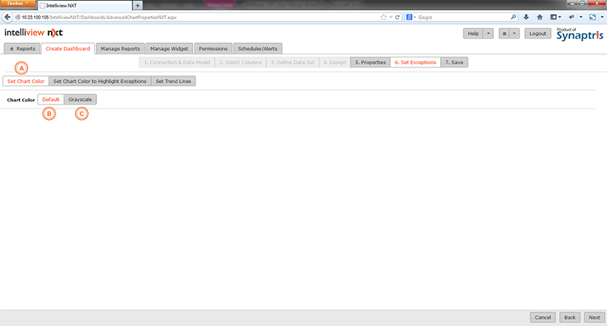Go to the browser home page icon
Viewport: 607px width, 326px height.
click(x=539, y=17)
